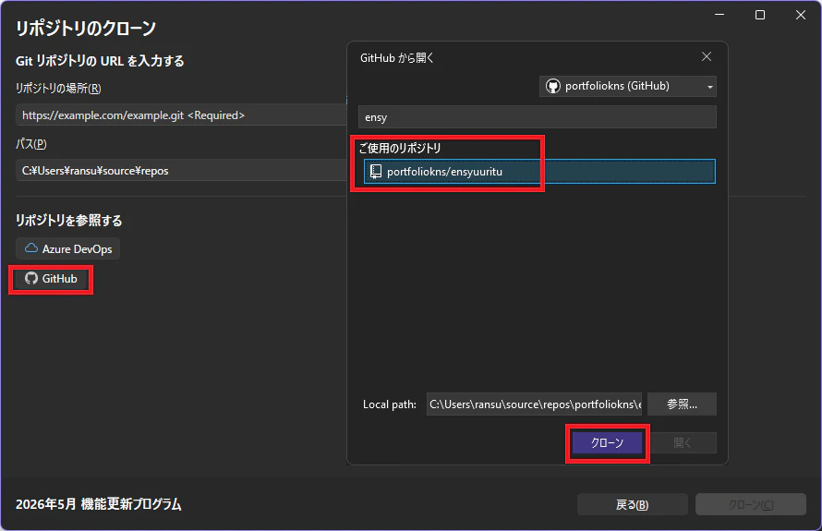Click the リポジトリを参照する heading
This screenshot has height=531, width=822.
[x=68, y=220]
